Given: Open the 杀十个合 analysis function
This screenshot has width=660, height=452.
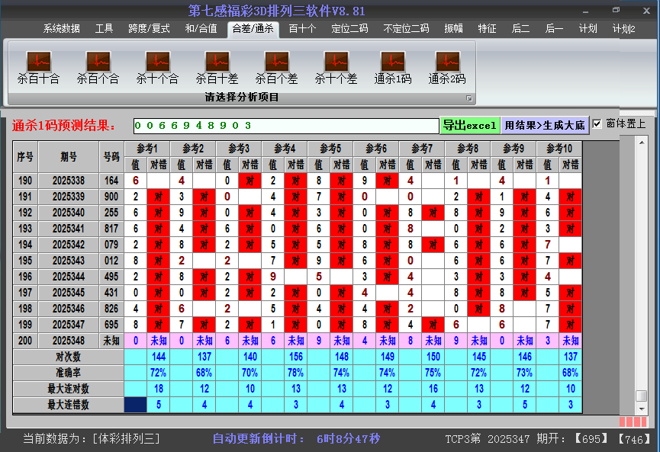Looking at the screenshot, I should tap(156, 65).
